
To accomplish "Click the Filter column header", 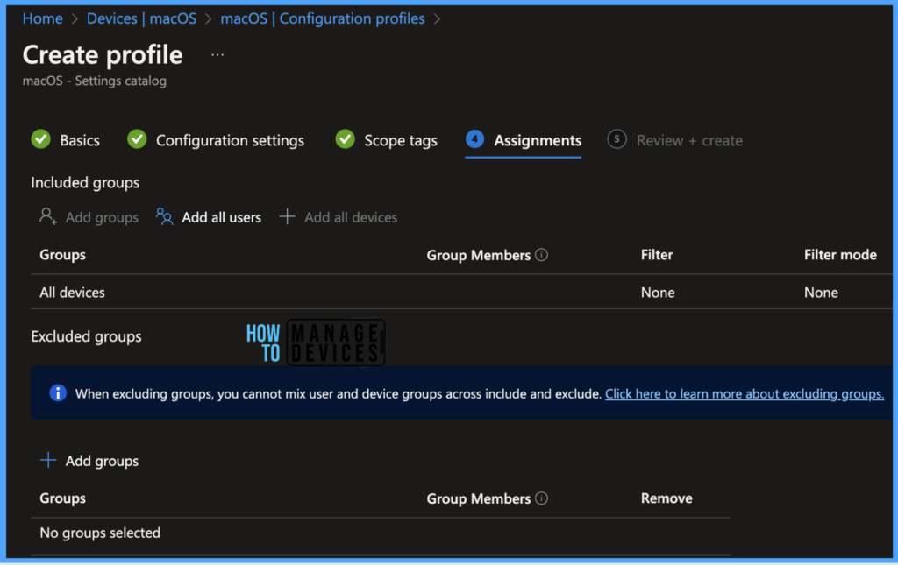I will [656, 255].
